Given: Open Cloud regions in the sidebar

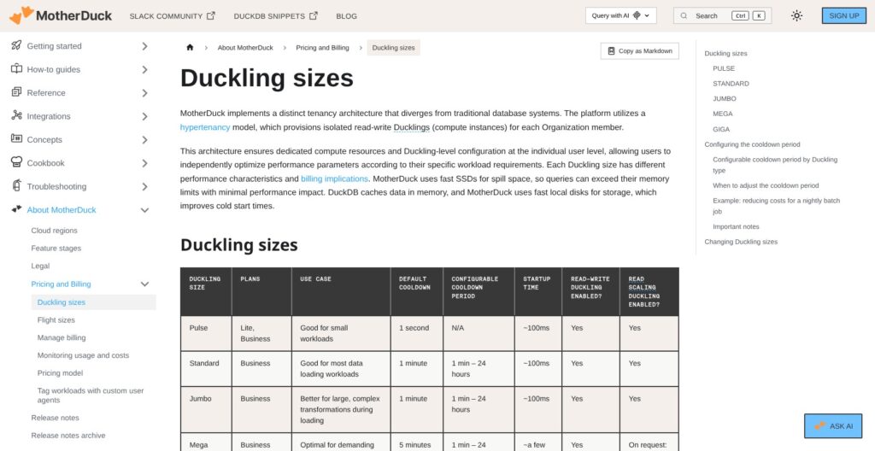Looking at the screenshot, I should click(x=54, y=231).
